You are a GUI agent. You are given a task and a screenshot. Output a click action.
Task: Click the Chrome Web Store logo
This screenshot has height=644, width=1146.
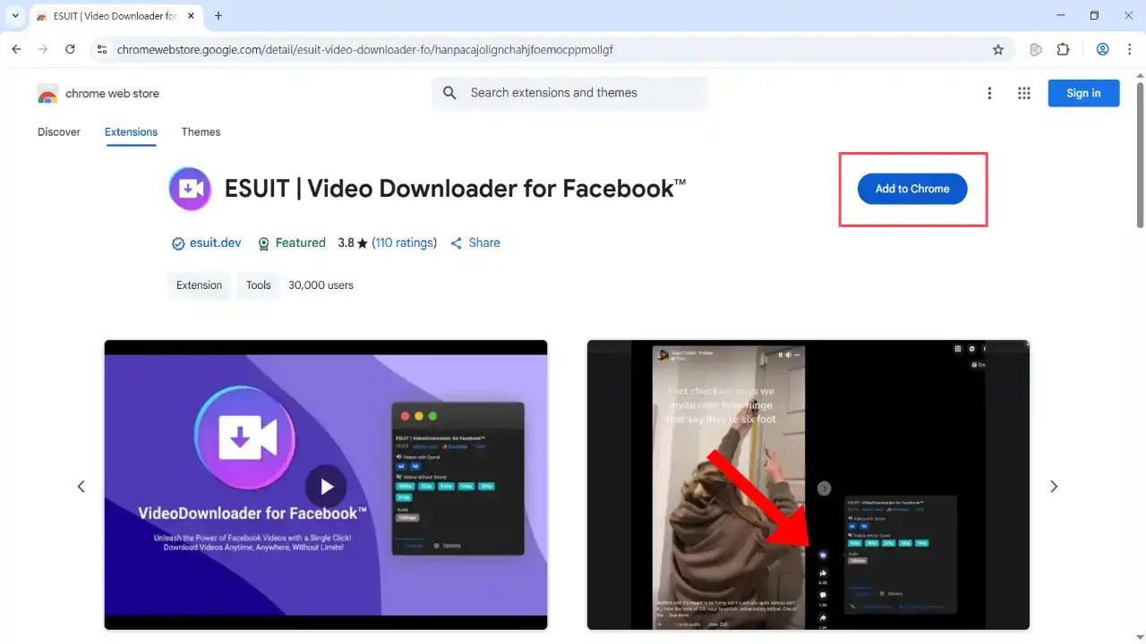coord(98,93)
